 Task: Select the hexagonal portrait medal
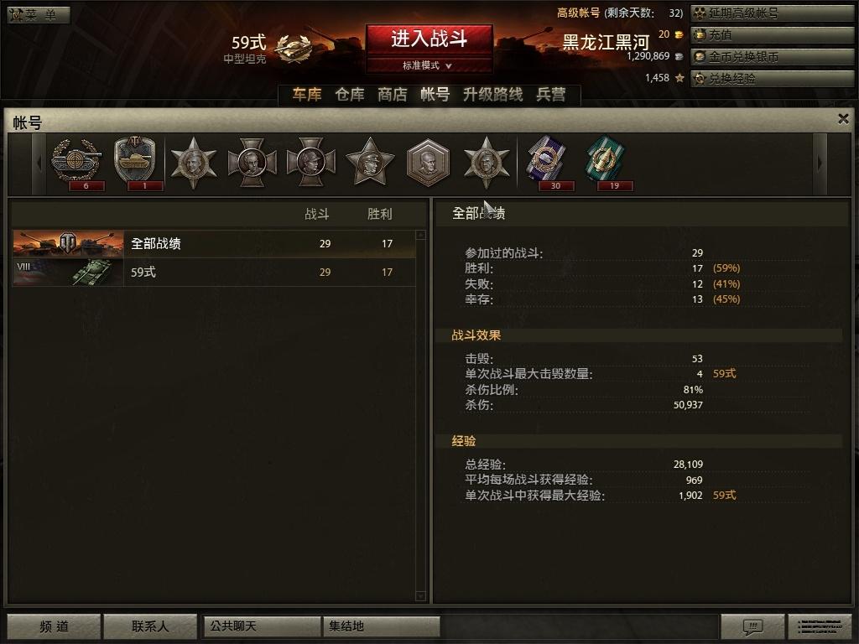point(428,162)
